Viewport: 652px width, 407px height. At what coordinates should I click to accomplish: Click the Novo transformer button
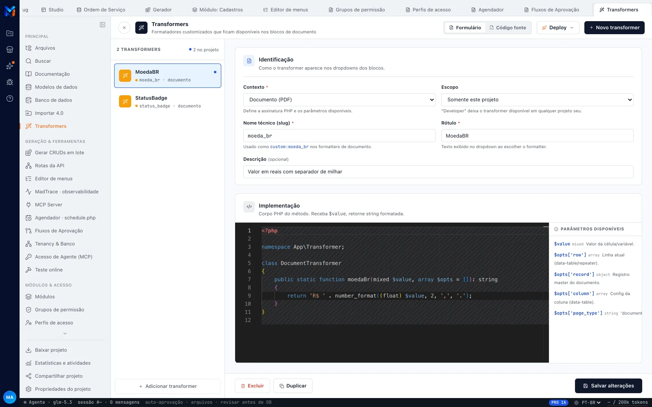[x=614, y=28]
